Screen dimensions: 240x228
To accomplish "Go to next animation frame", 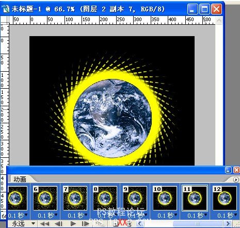I will pyautogui.click(x=85, y=224).
